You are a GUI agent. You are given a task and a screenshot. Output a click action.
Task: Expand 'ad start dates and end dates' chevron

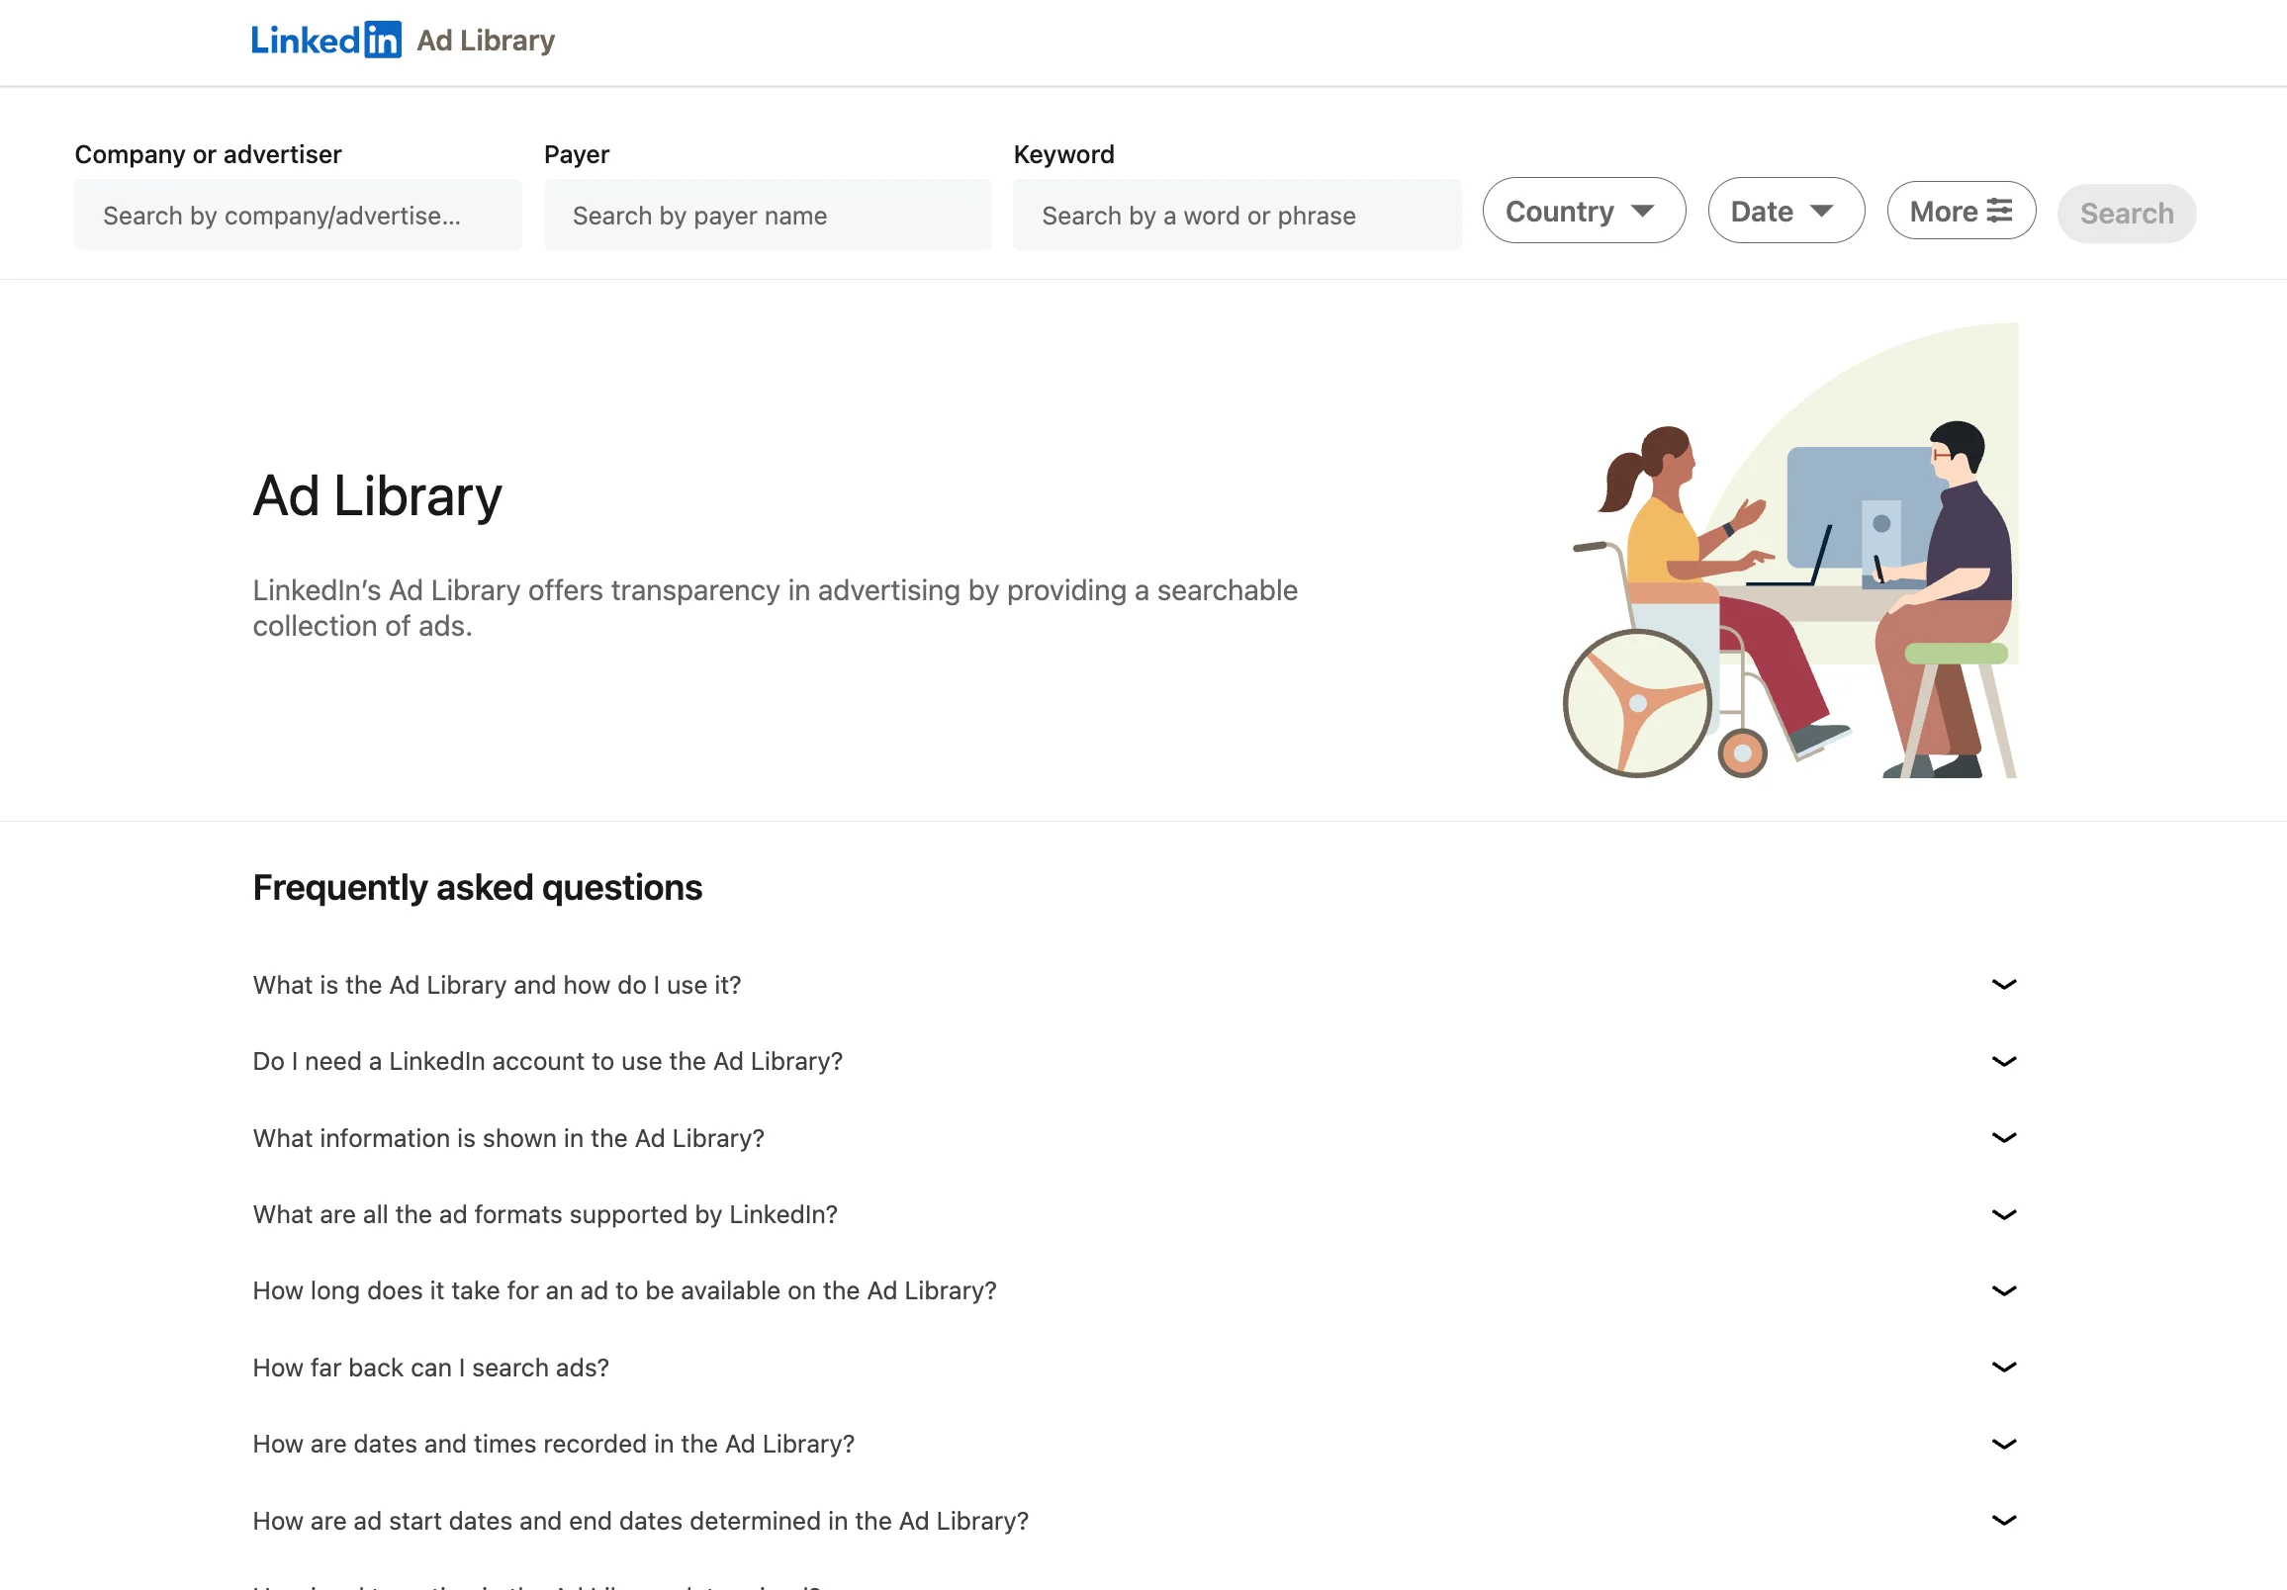(x=2003, y=1522)
